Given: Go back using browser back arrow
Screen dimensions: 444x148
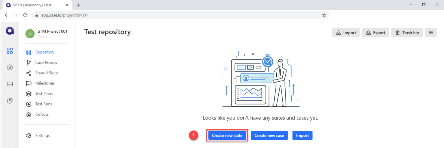Looking at the screenshot, I should click(7, 15).
